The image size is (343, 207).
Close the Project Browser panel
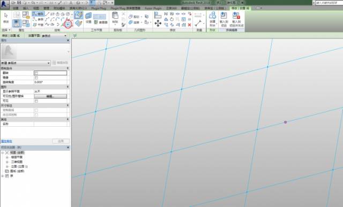point(68,148)
